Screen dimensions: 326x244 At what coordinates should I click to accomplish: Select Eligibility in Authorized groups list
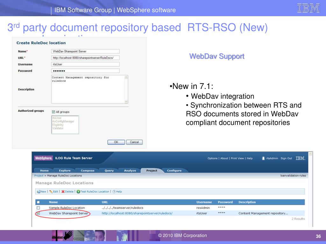(x=58, y=125)
